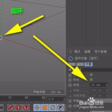The image size is (112, 112).
Task: Click the dotted grid icon beside 模式
Action: point(70,52)
